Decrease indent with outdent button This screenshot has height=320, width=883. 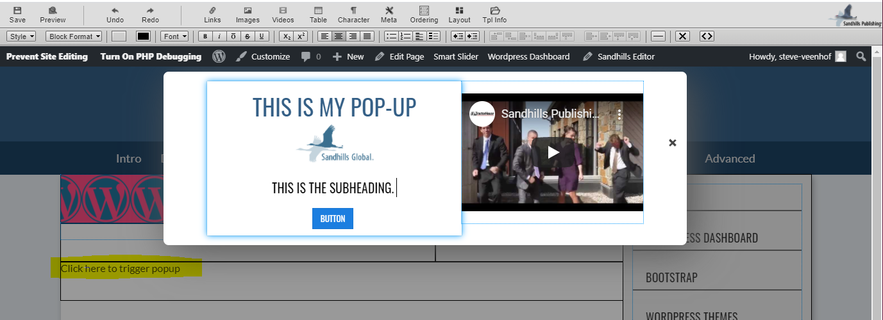tap(458, 36)
